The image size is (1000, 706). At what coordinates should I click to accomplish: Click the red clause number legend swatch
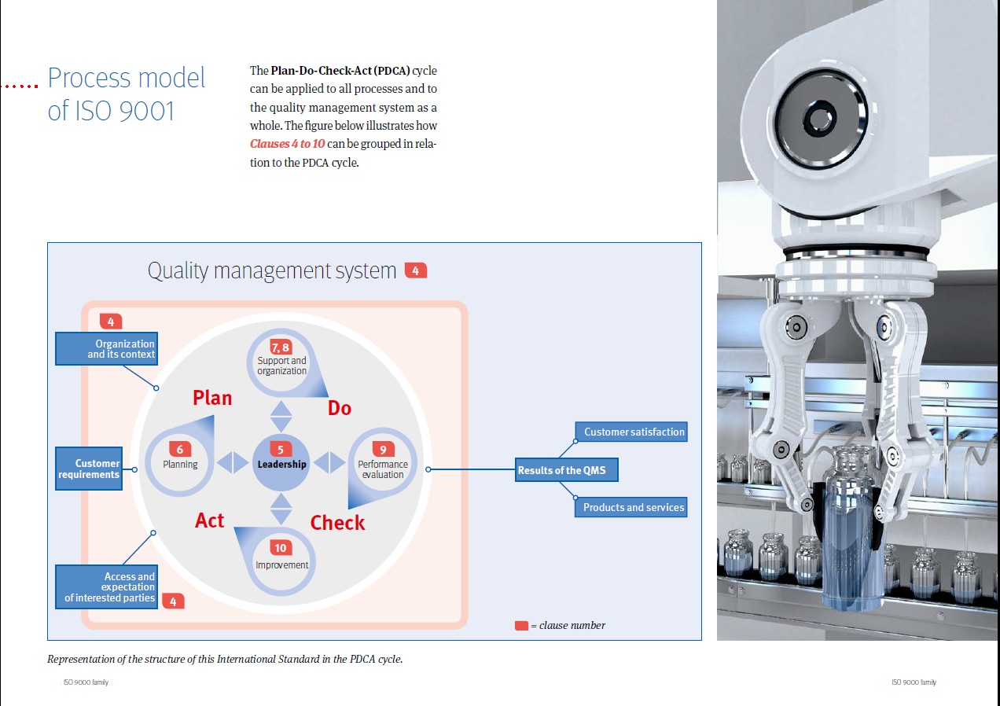[x=521, y=626]
